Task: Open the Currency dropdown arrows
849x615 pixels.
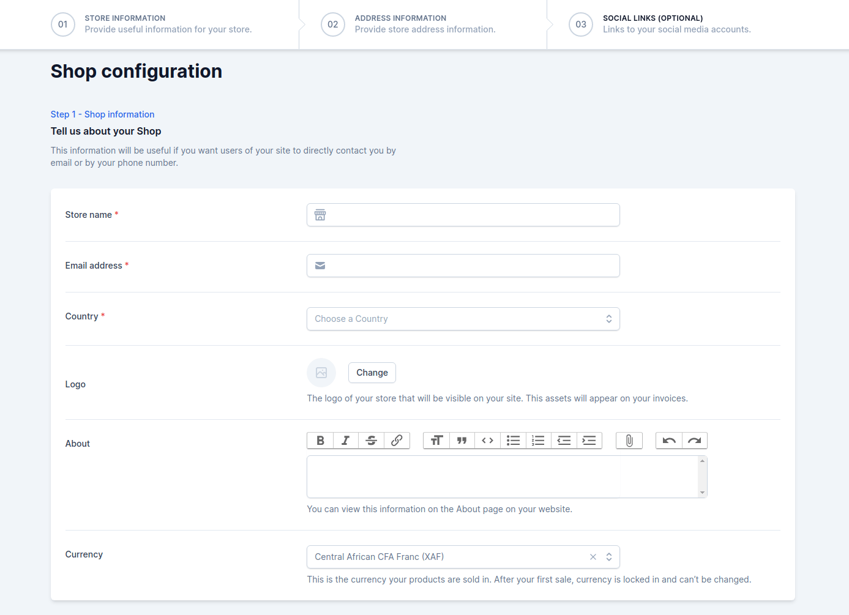Action: (x=609, y=557)
